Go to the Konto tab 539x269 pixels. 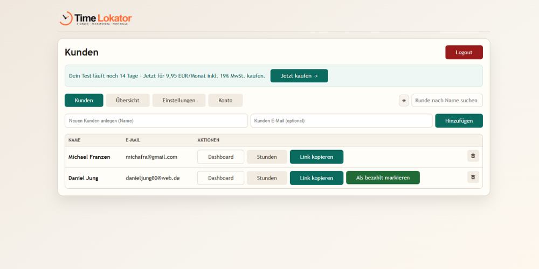tap(225, 101)
